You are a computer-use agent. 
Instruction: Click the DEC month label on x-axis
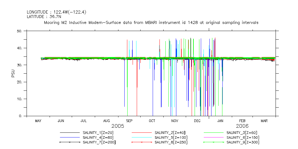197,121
